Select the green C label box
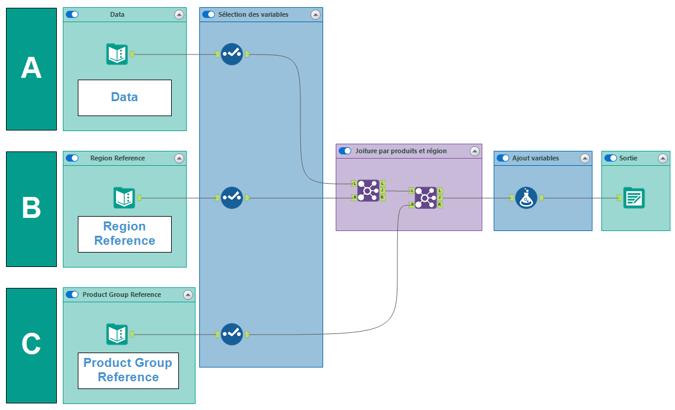675x410 pixels. pyautogui.click(x=32, y=345)
